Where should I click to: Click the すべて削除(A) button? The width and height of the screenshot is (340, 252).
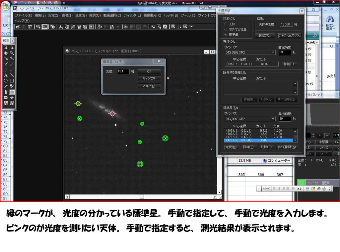tap(287, 147)
